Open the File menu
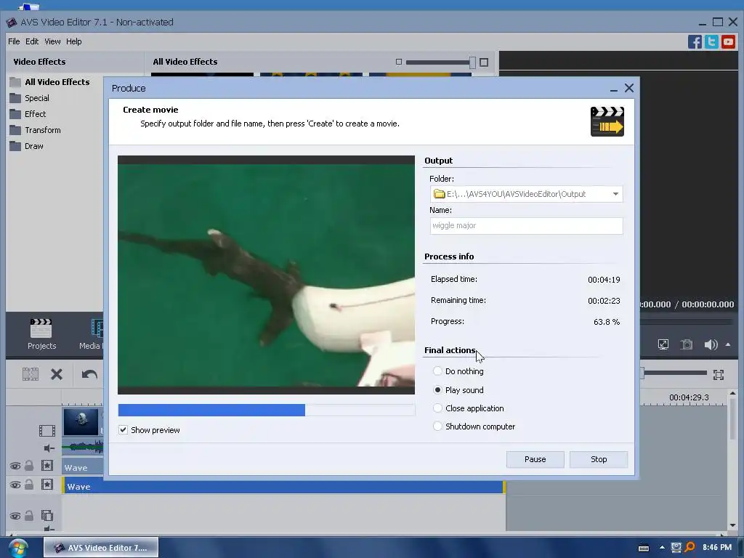The width and height of the screenshot is (744, 558). point(14,41)
